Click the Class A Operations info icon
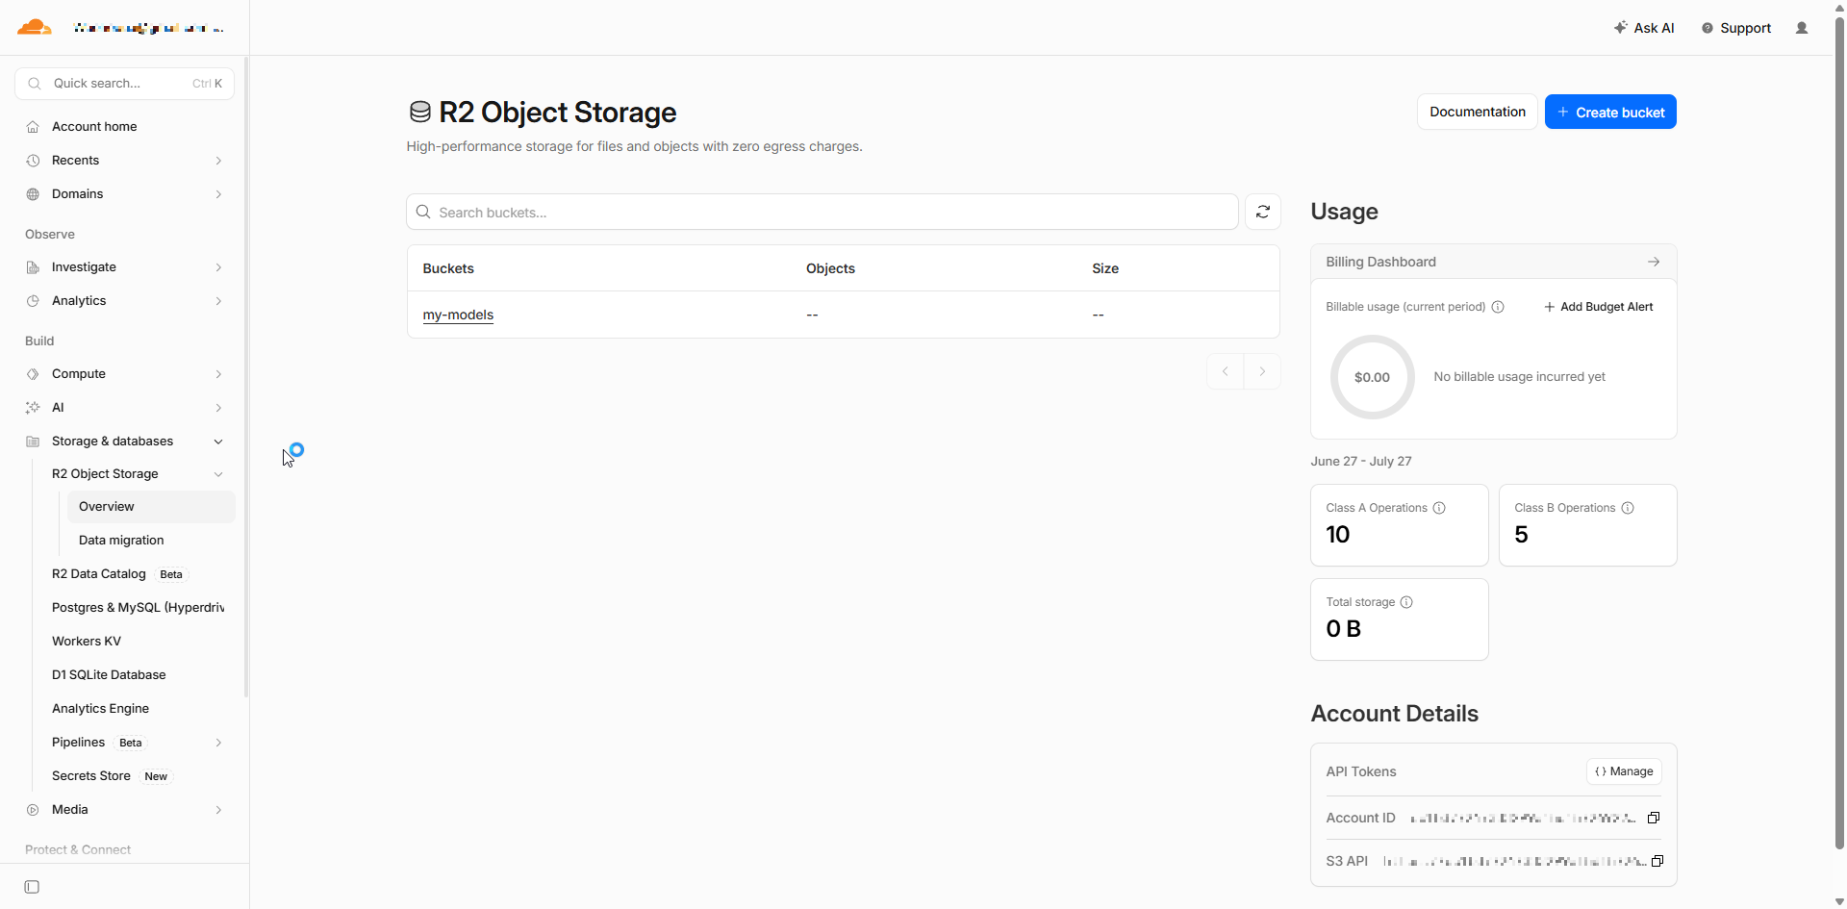The width and height of the screenshot is (1847, 909). pos(1439,508)
